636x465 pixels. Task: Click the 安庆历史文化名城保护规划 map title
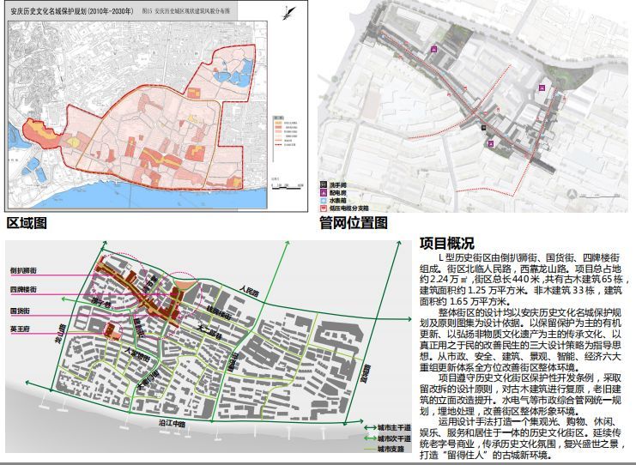pos(72,11)
